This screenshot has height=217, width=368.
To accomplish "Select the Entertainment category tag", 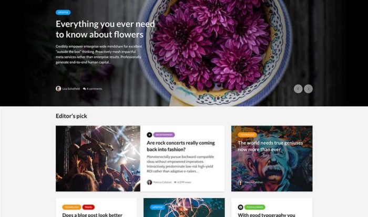I will pos(164,135).
